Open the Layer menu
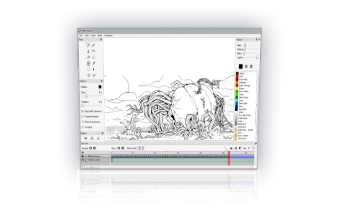Image resolution: width=355 pixels, height=208 pixels. click(x=93, y=36)
